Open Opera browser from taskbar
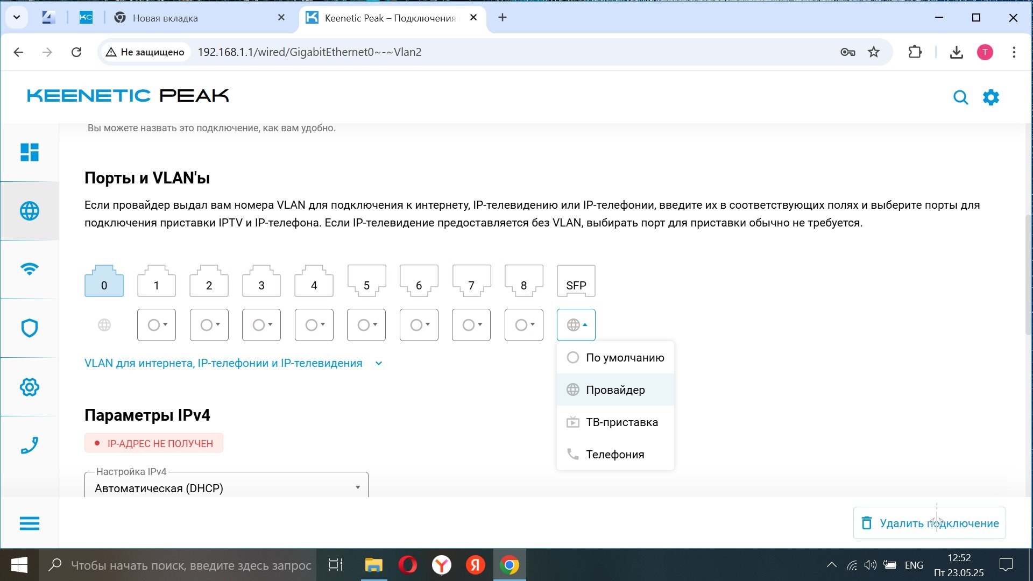 [408, 565]
